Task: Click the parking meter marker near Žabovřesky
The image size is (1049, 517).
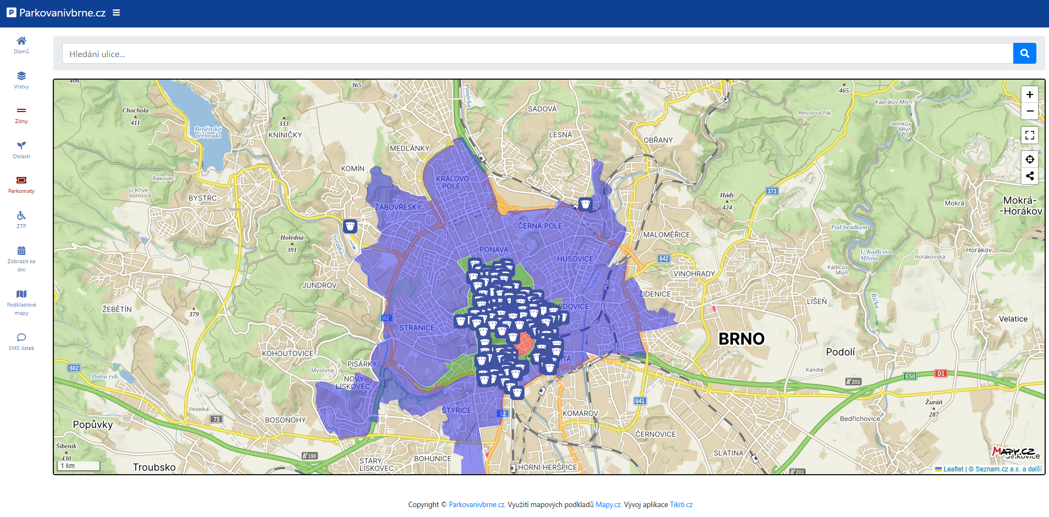Action: click(350, 226)
